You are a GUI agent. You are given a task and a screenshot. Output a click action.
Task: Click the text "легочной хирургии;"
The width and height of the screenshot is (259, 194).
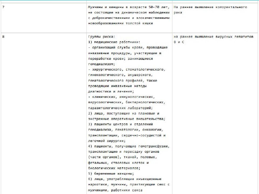107,141
